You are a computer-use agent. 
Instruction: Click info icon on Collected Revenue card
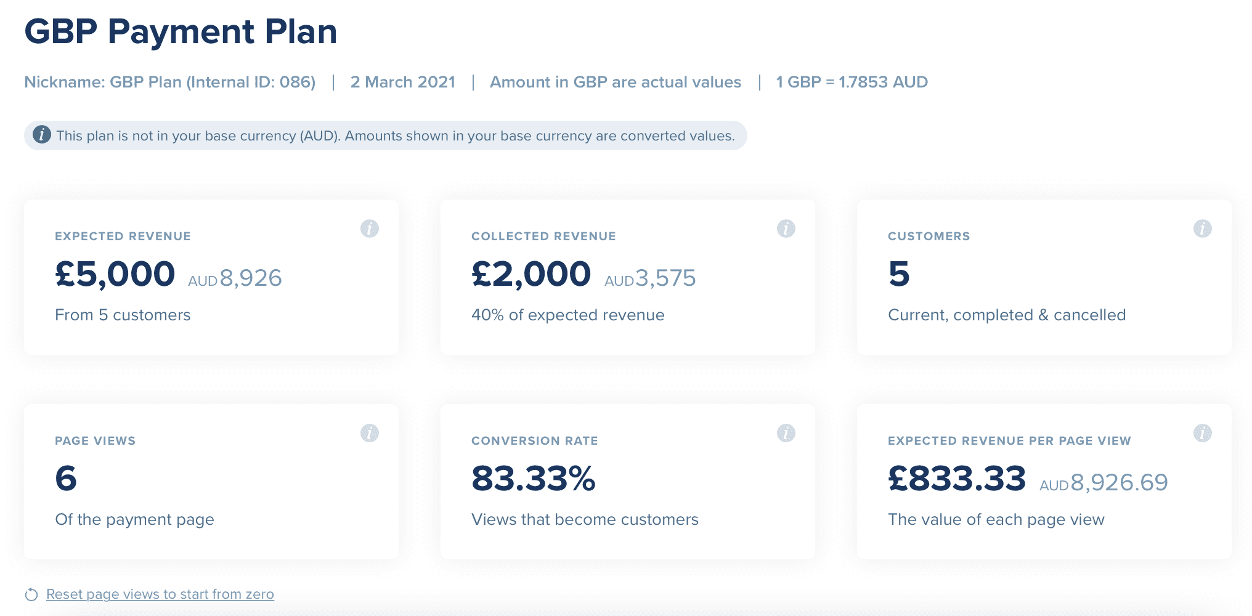(x=786, y=229)
